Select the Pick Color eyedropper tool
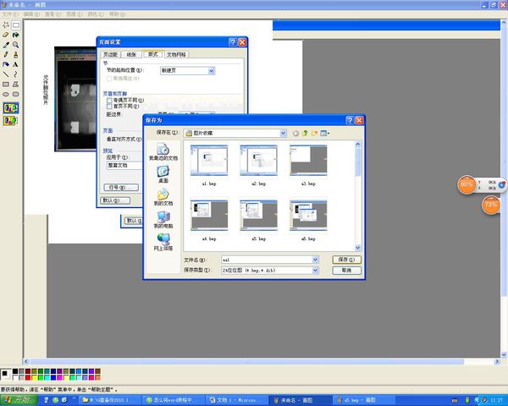This screenshot has width=508, height=406. [6, 45]
